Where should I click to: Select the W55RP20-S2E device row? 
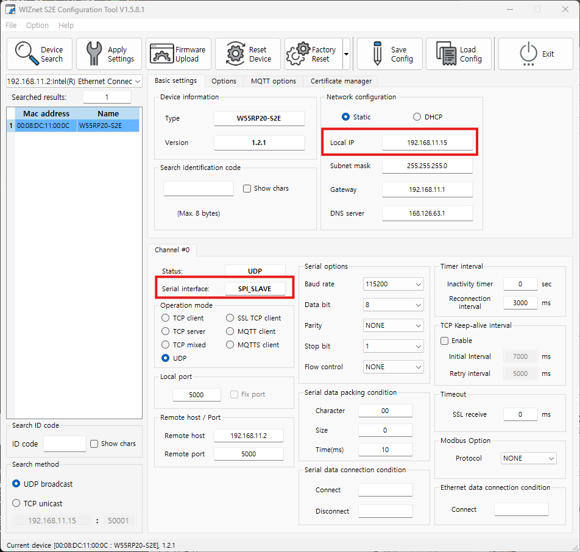point(73,126)
